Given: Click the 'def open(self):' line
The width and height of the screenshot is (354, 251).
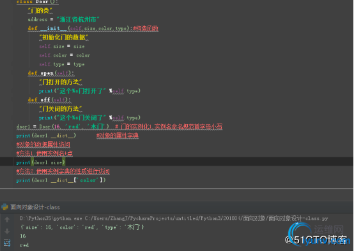Looking at the screenshot, I should click(50, 73).
